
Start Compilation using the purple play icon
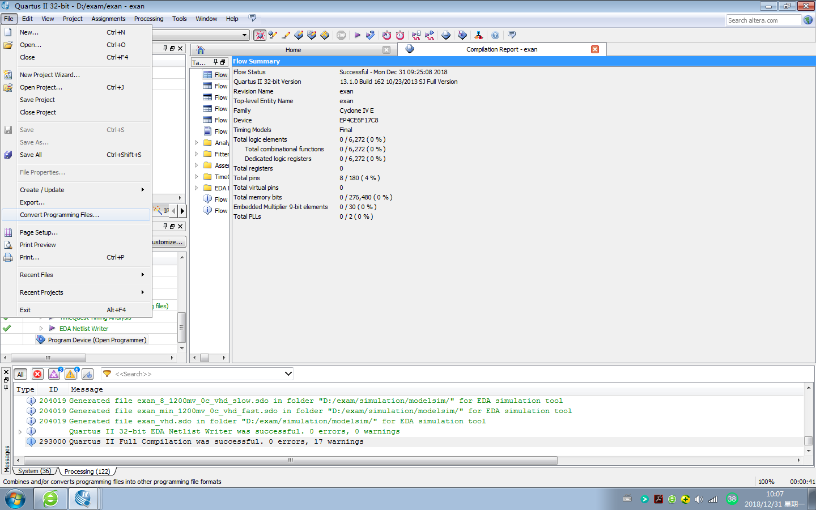click(x=357, y=35)
